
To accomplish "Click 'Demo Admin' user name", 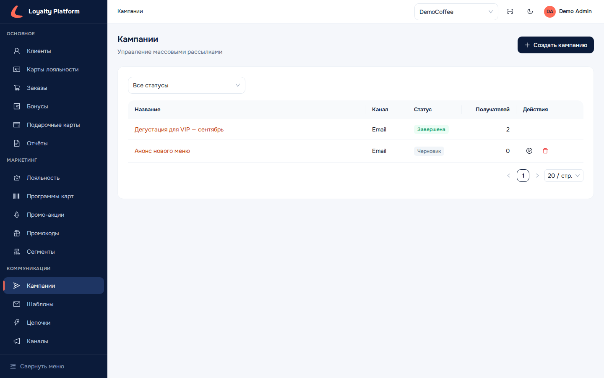I will pos(575,11).
